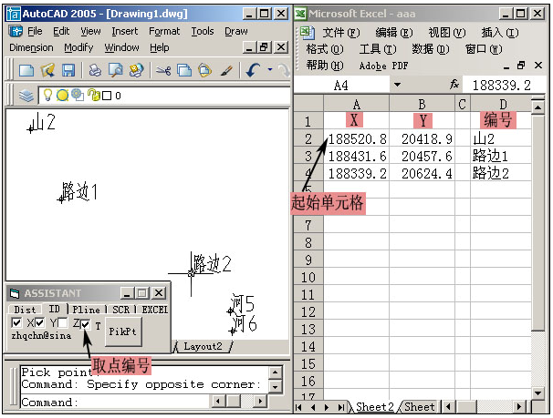Toggle the X coordinate checkbox in ASSISTANT

(x=16, y=322)
